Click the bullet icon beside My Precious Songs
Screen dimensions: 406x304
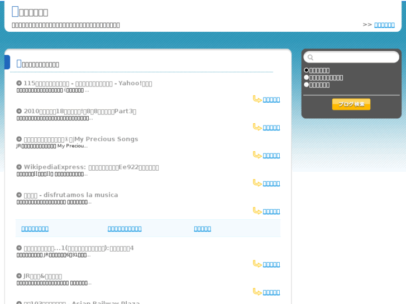point(19,139)
